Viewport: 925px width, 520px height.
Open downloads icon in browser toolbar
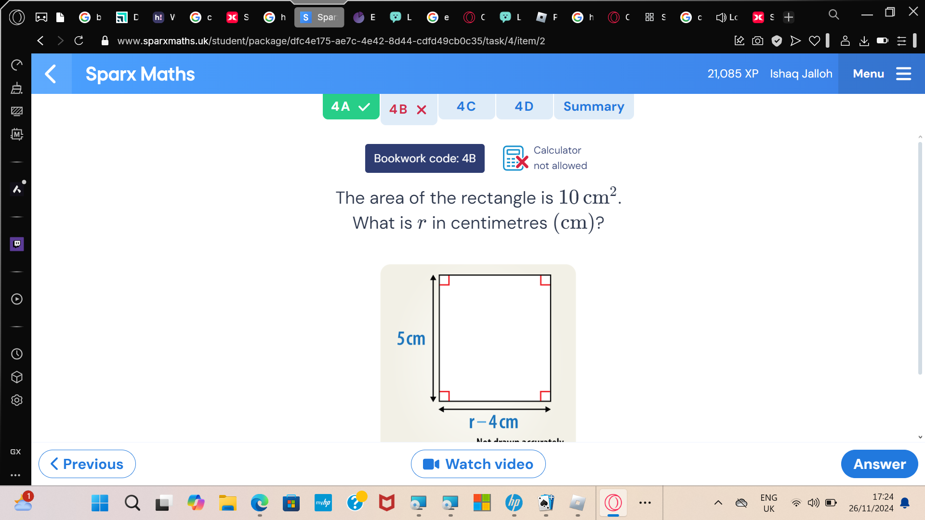click(864, 41)
